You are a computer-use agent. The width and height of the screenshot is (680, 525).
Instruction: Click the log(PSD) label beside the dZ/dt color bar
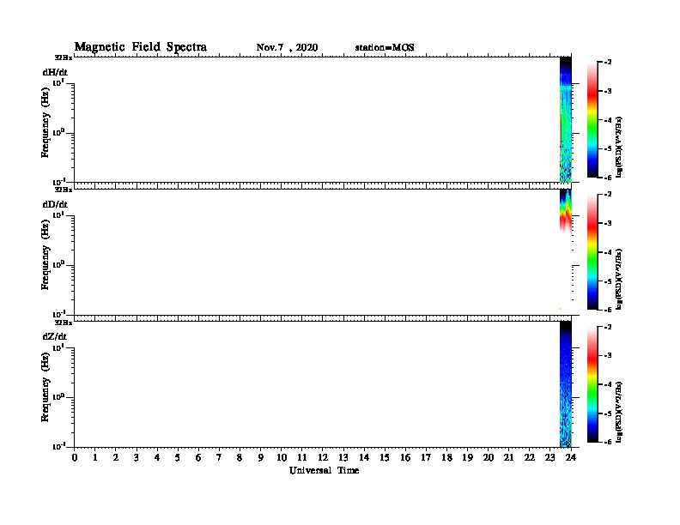[620, 412]
